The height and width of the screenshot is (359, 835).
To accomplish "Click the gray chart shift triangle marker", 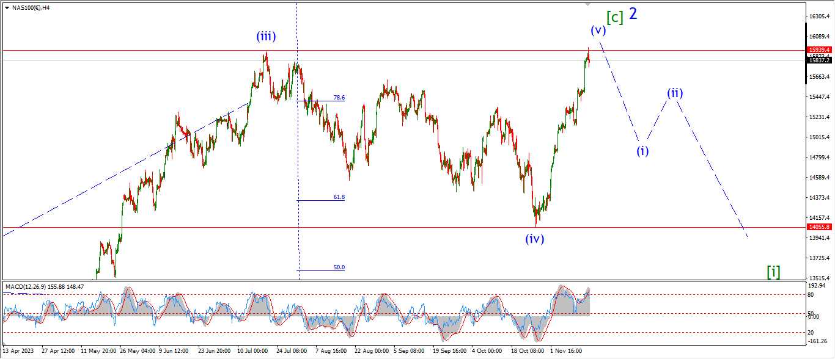I will tap(588, 4).
